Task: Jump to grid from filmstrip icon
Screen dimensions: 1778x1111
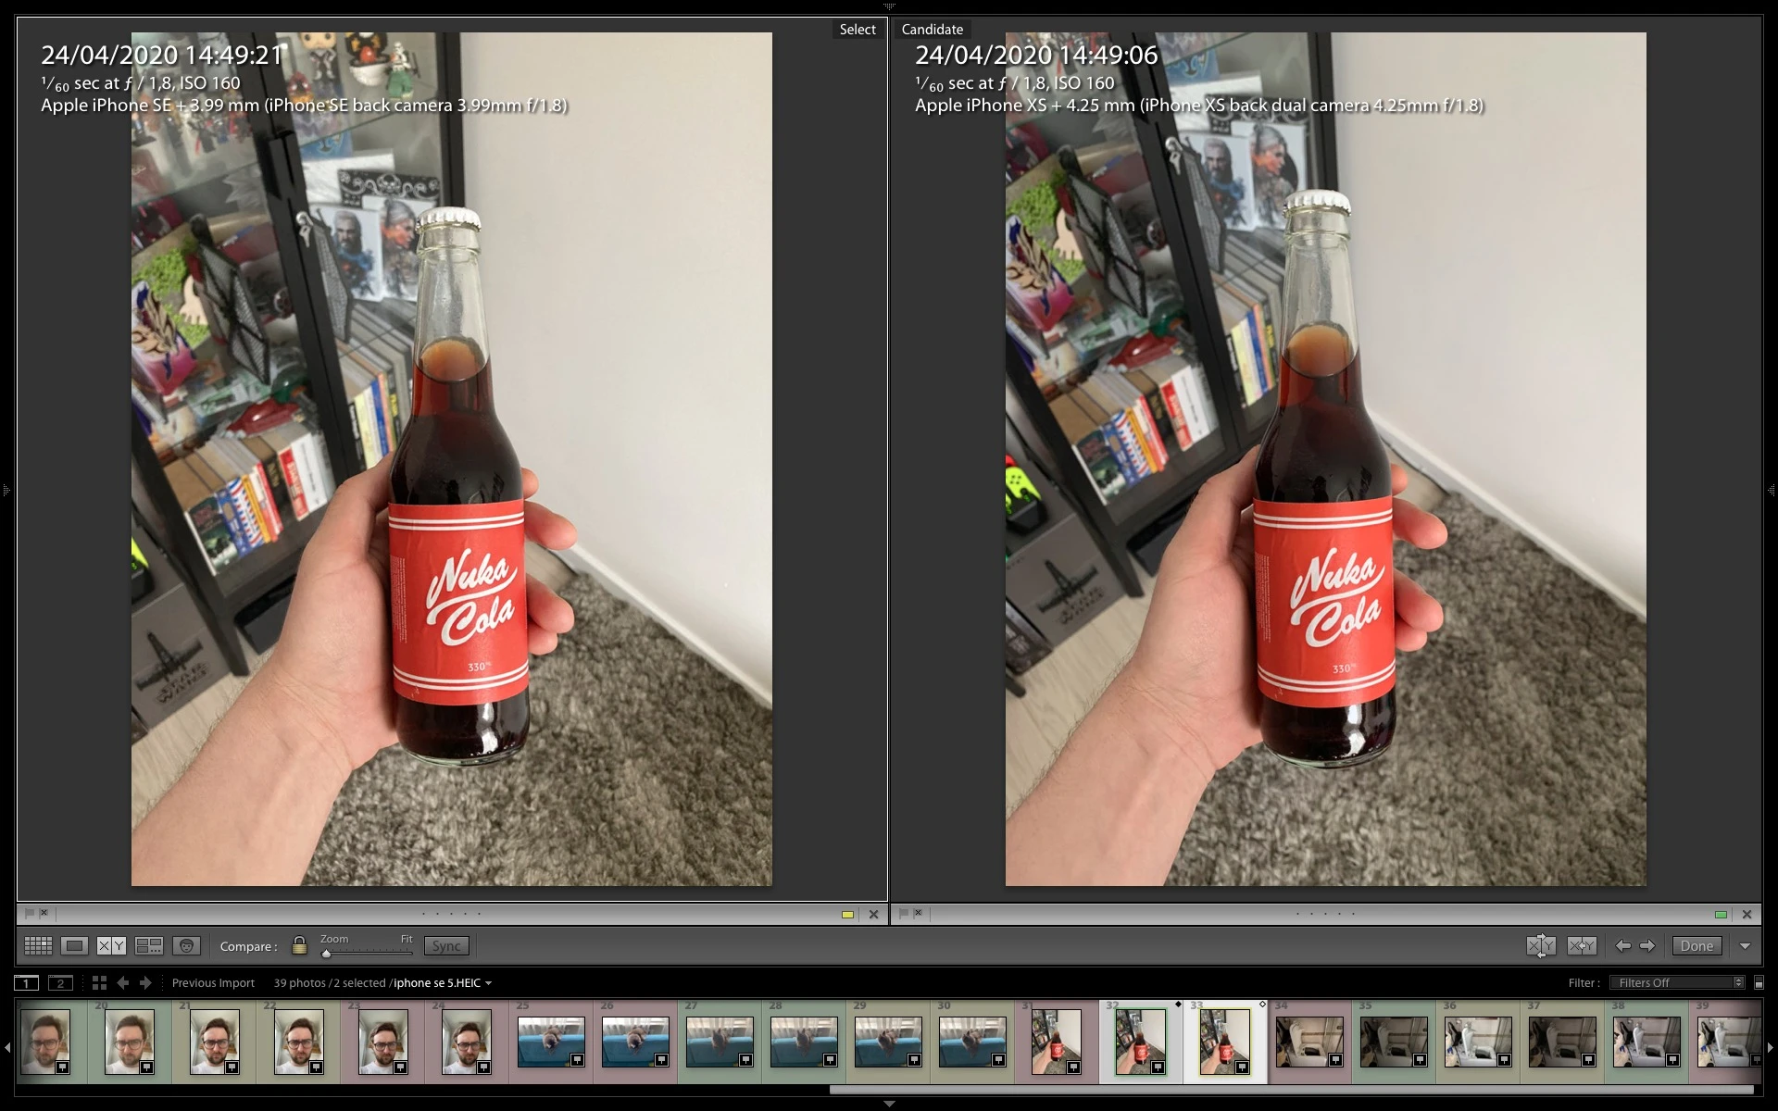Action: pyautogui.click(x=99, y=982)
